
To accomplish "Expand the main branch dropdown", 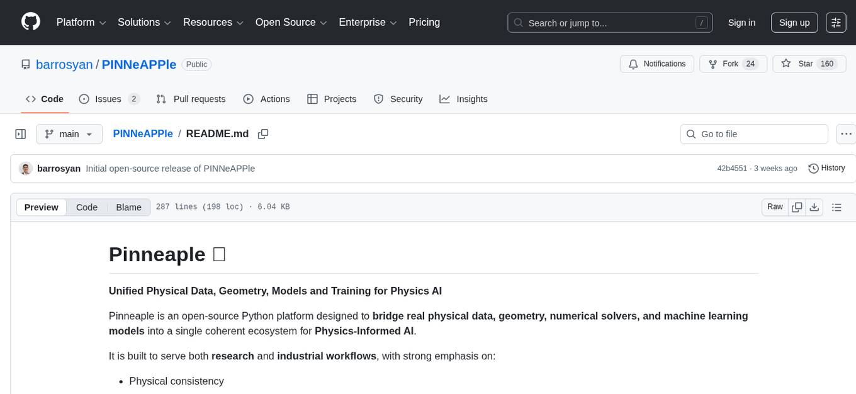I will (69, 134).
